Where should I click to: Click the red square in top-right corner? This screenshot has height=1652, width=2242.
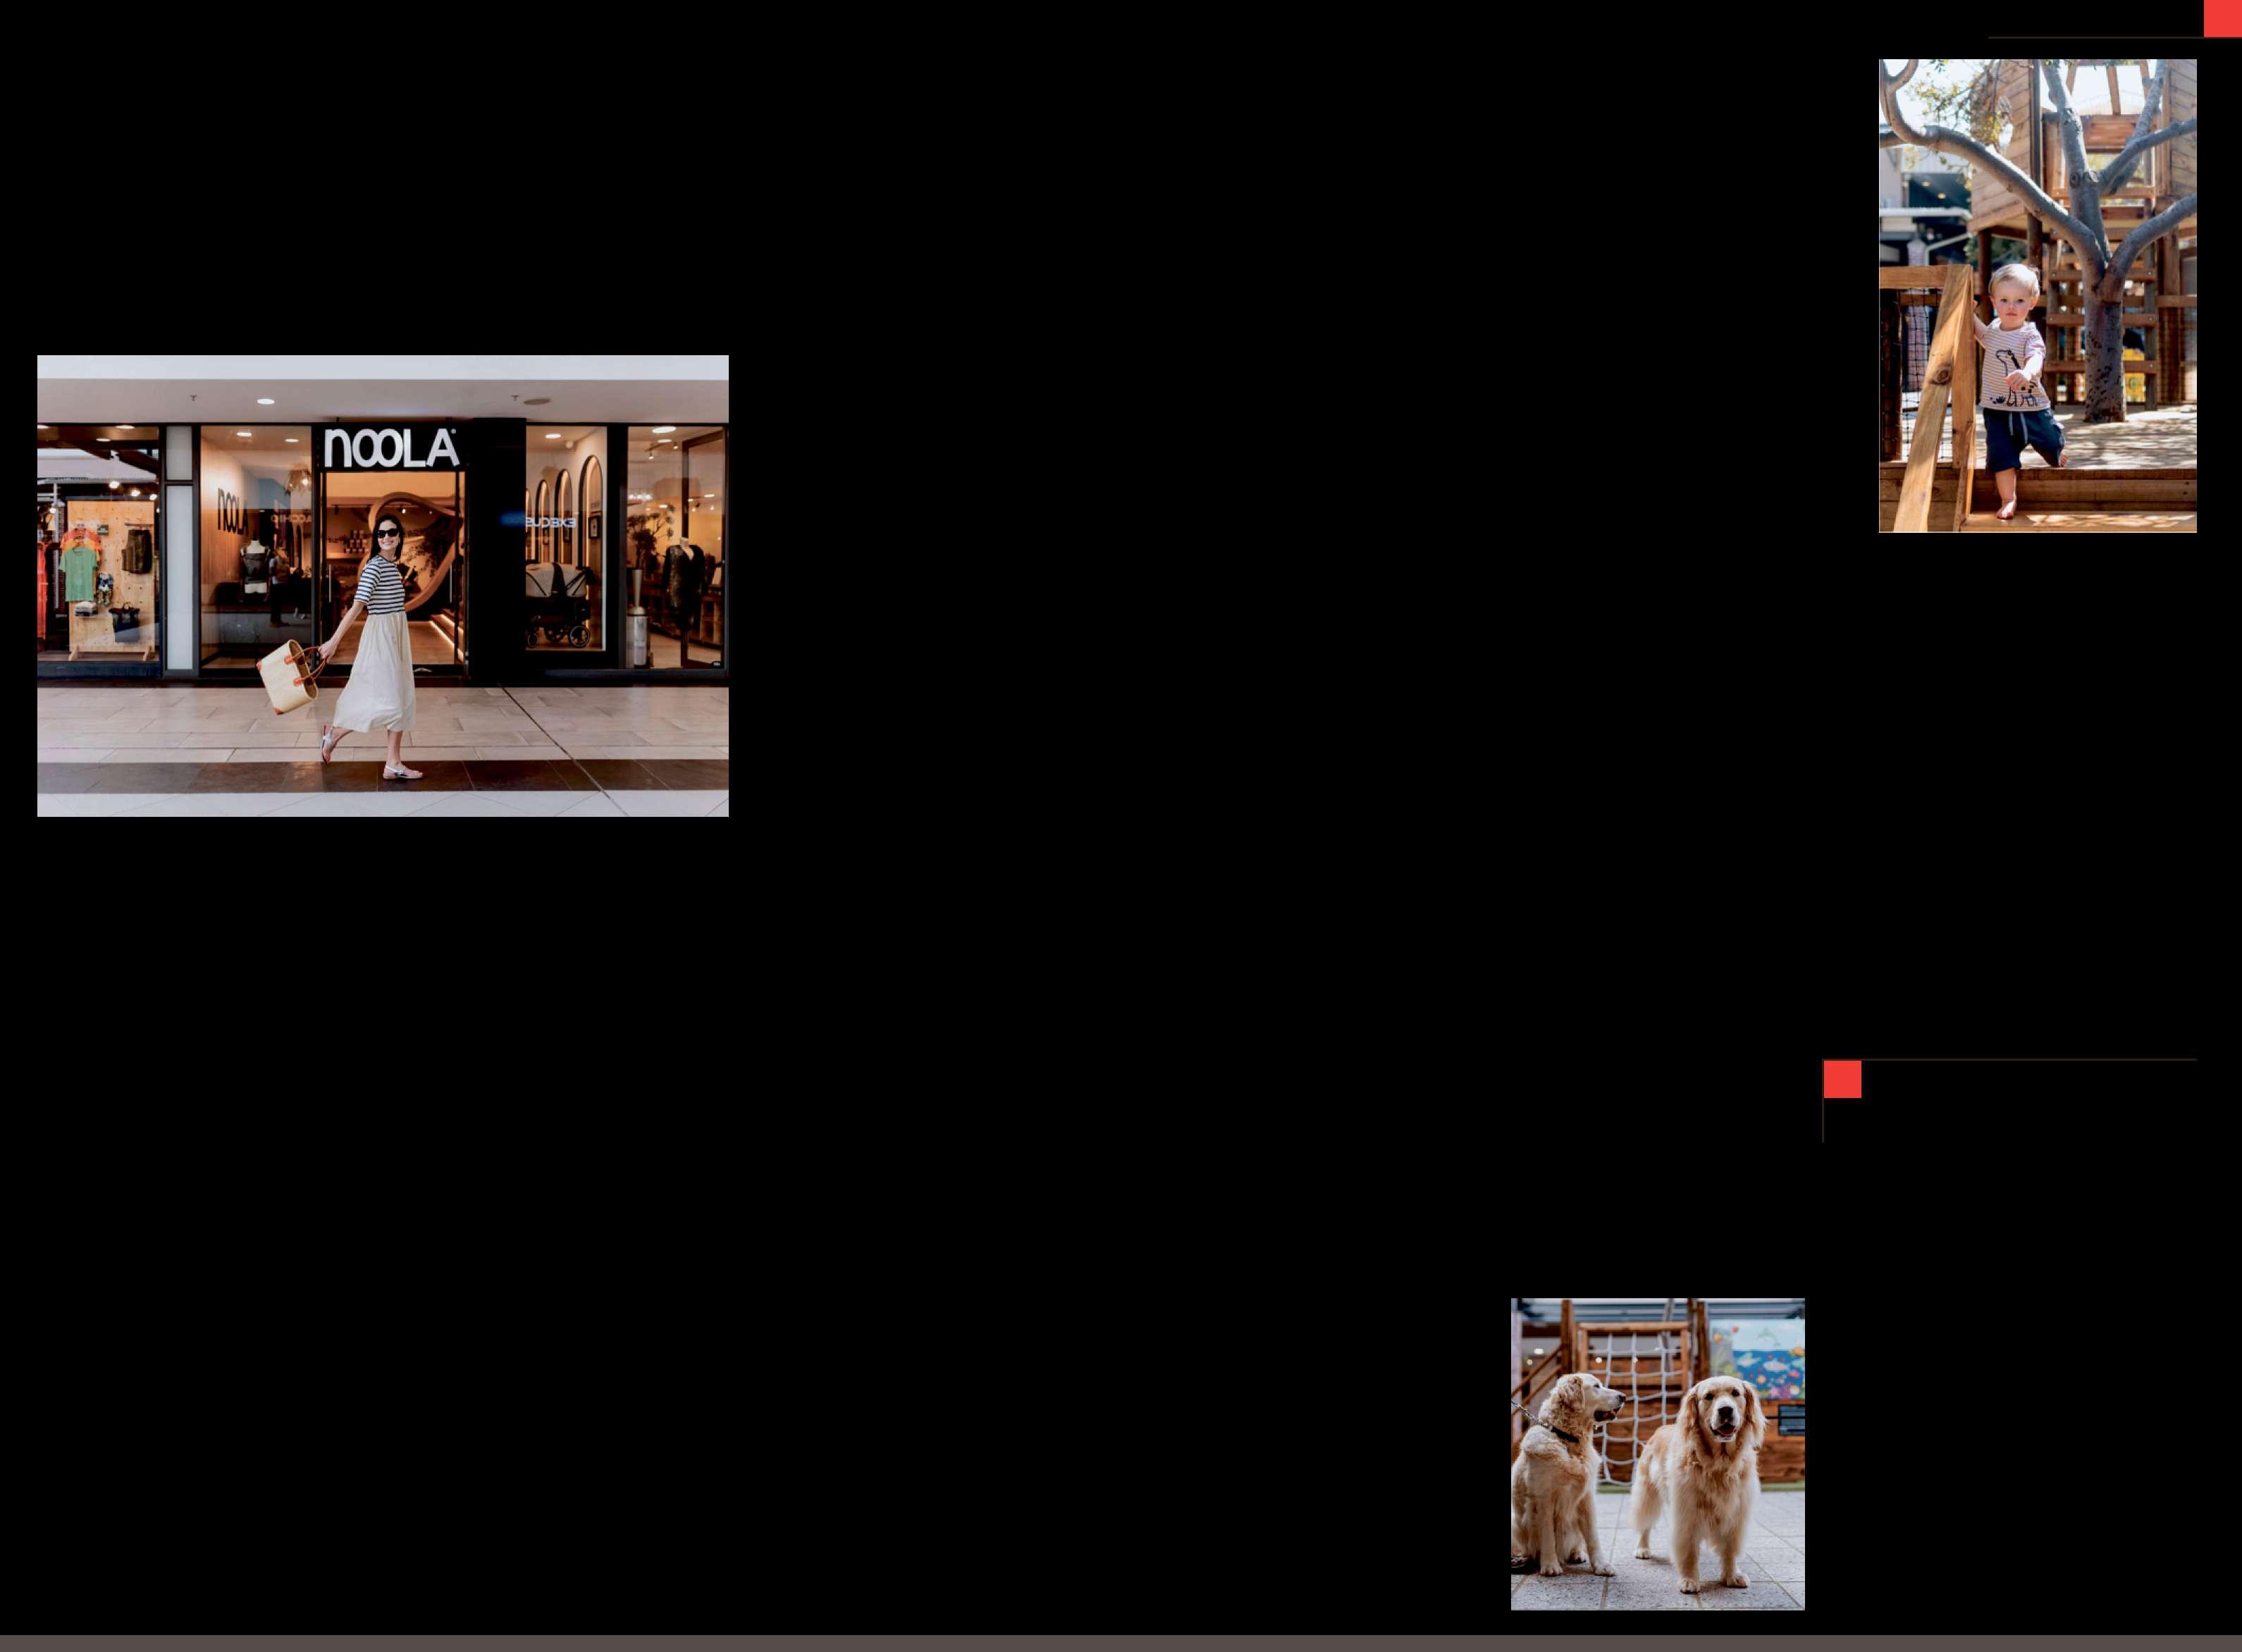(x=2222, y=18)
